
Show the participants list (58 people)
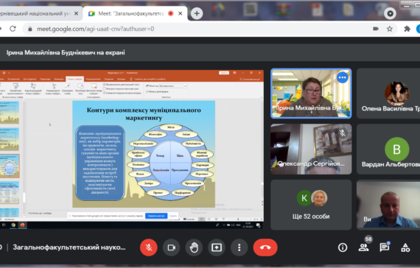(x=363, y=247)
